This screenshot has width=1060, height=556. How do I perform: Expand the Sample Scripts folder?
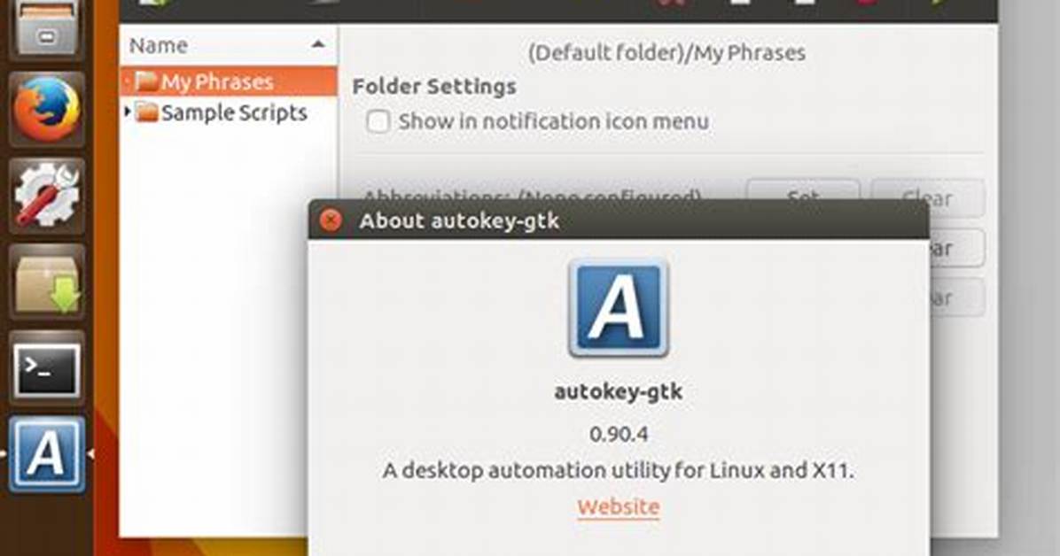point(127,112)
